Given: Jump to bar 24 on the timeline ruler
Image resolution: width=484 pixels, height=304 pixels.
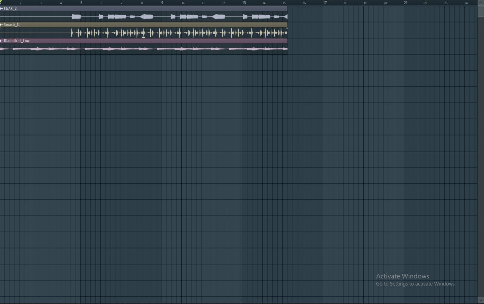Looking at the screenshot, I should 466,3.
